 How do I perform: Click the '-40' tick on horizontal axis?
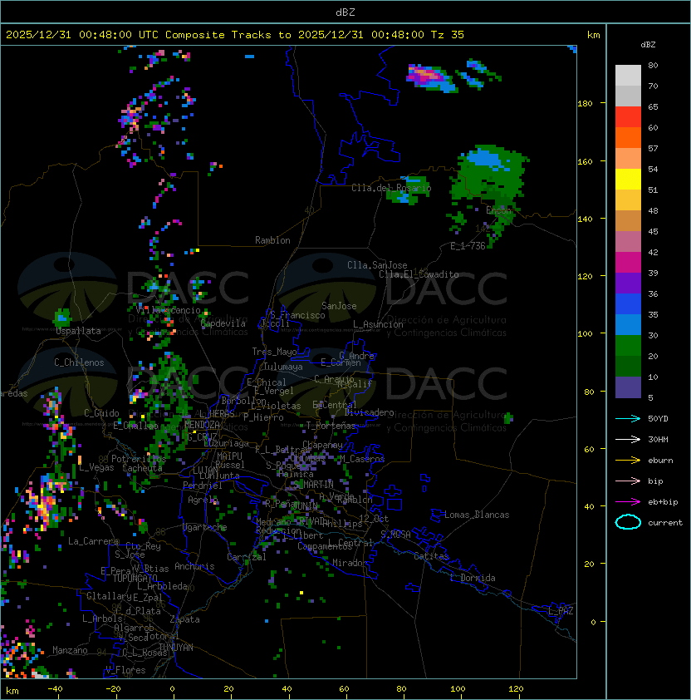pyautogui.click(x=55, y=689)
